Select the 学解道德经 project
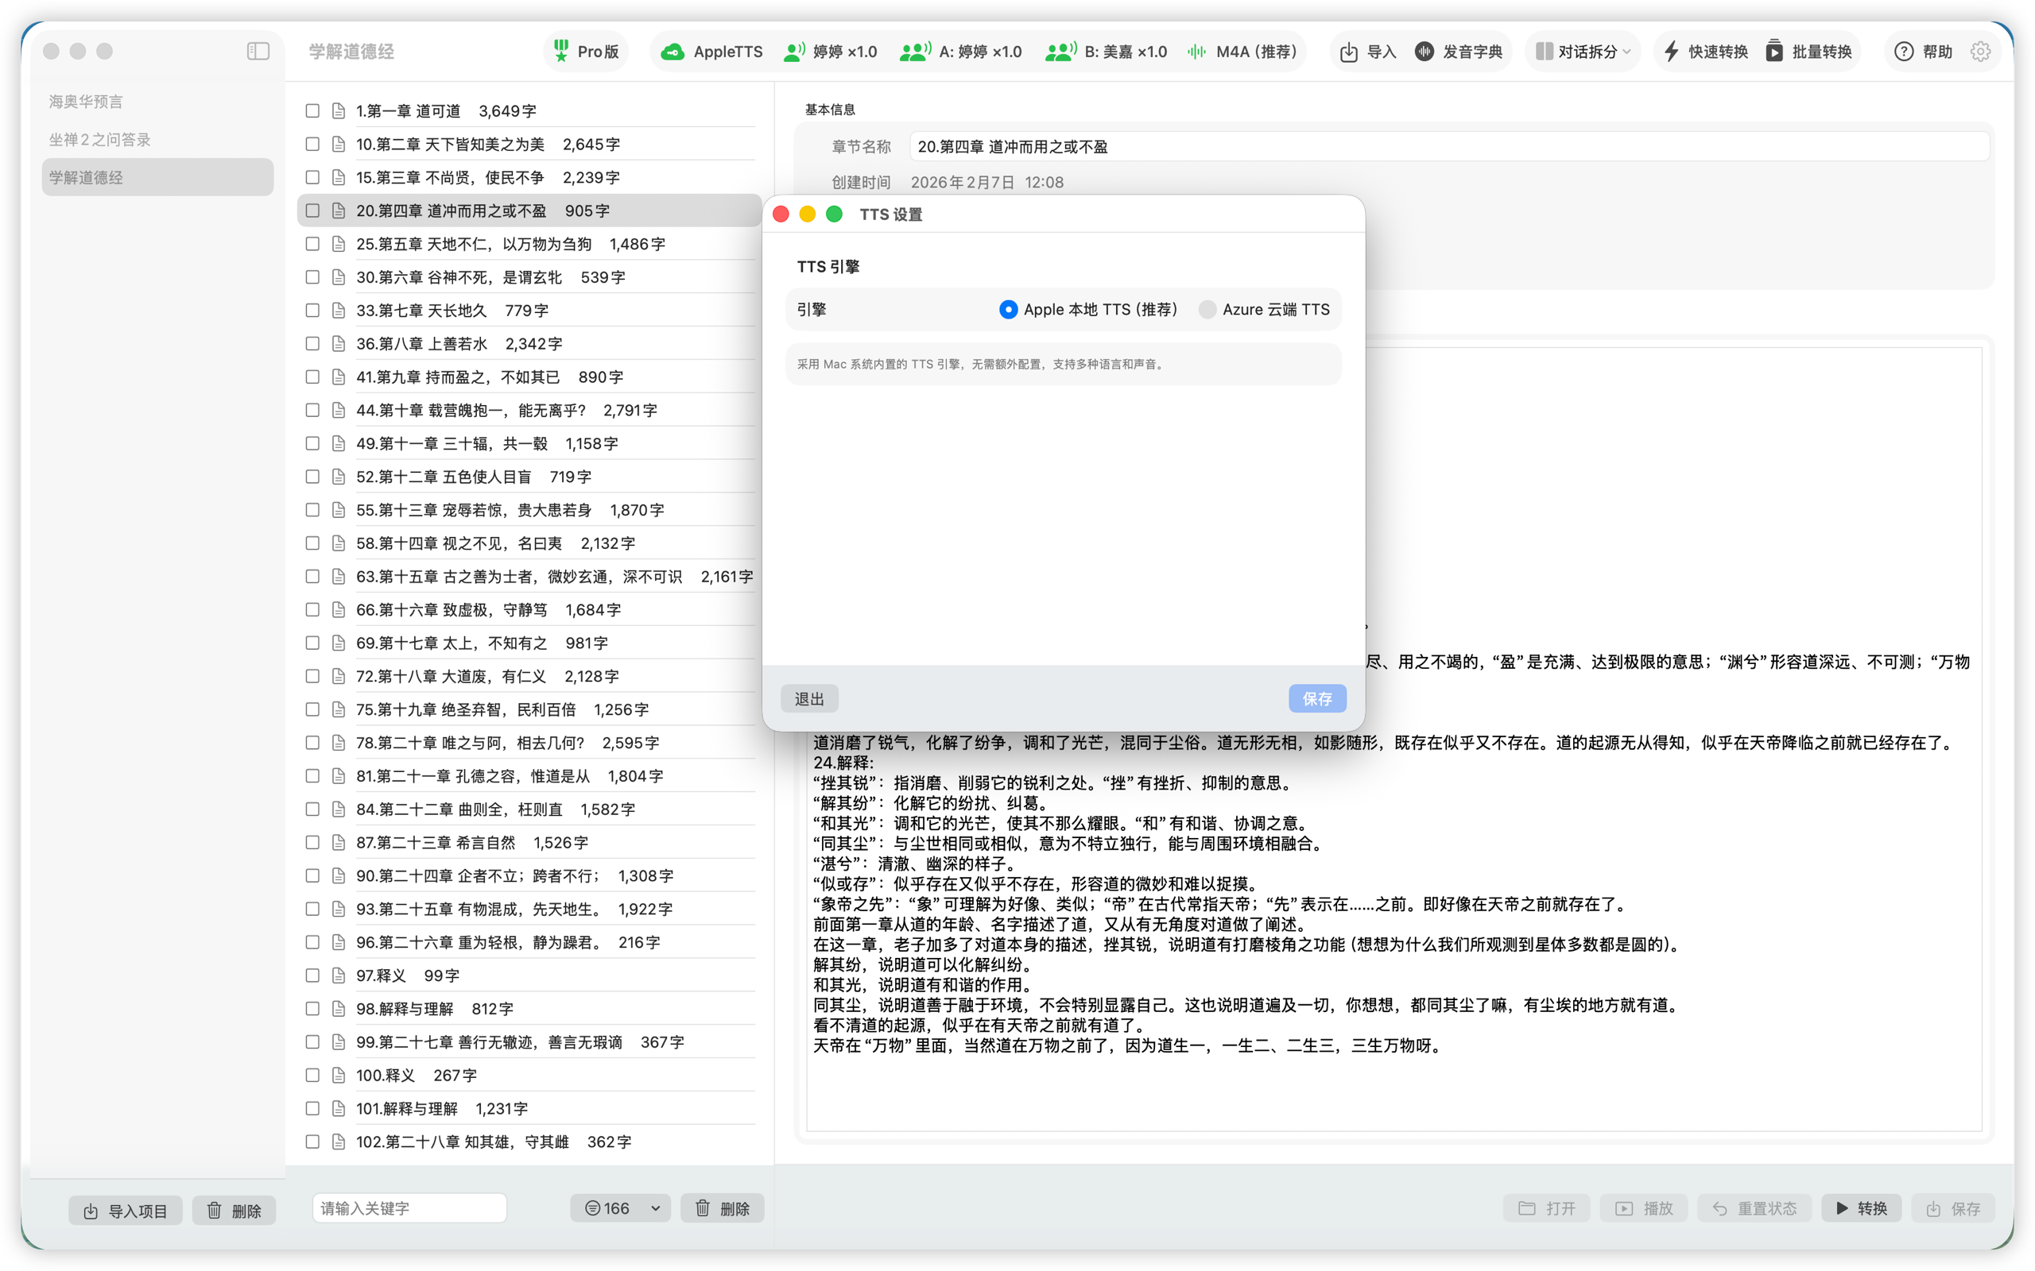2035x1271 pixels. pos(157,177)
